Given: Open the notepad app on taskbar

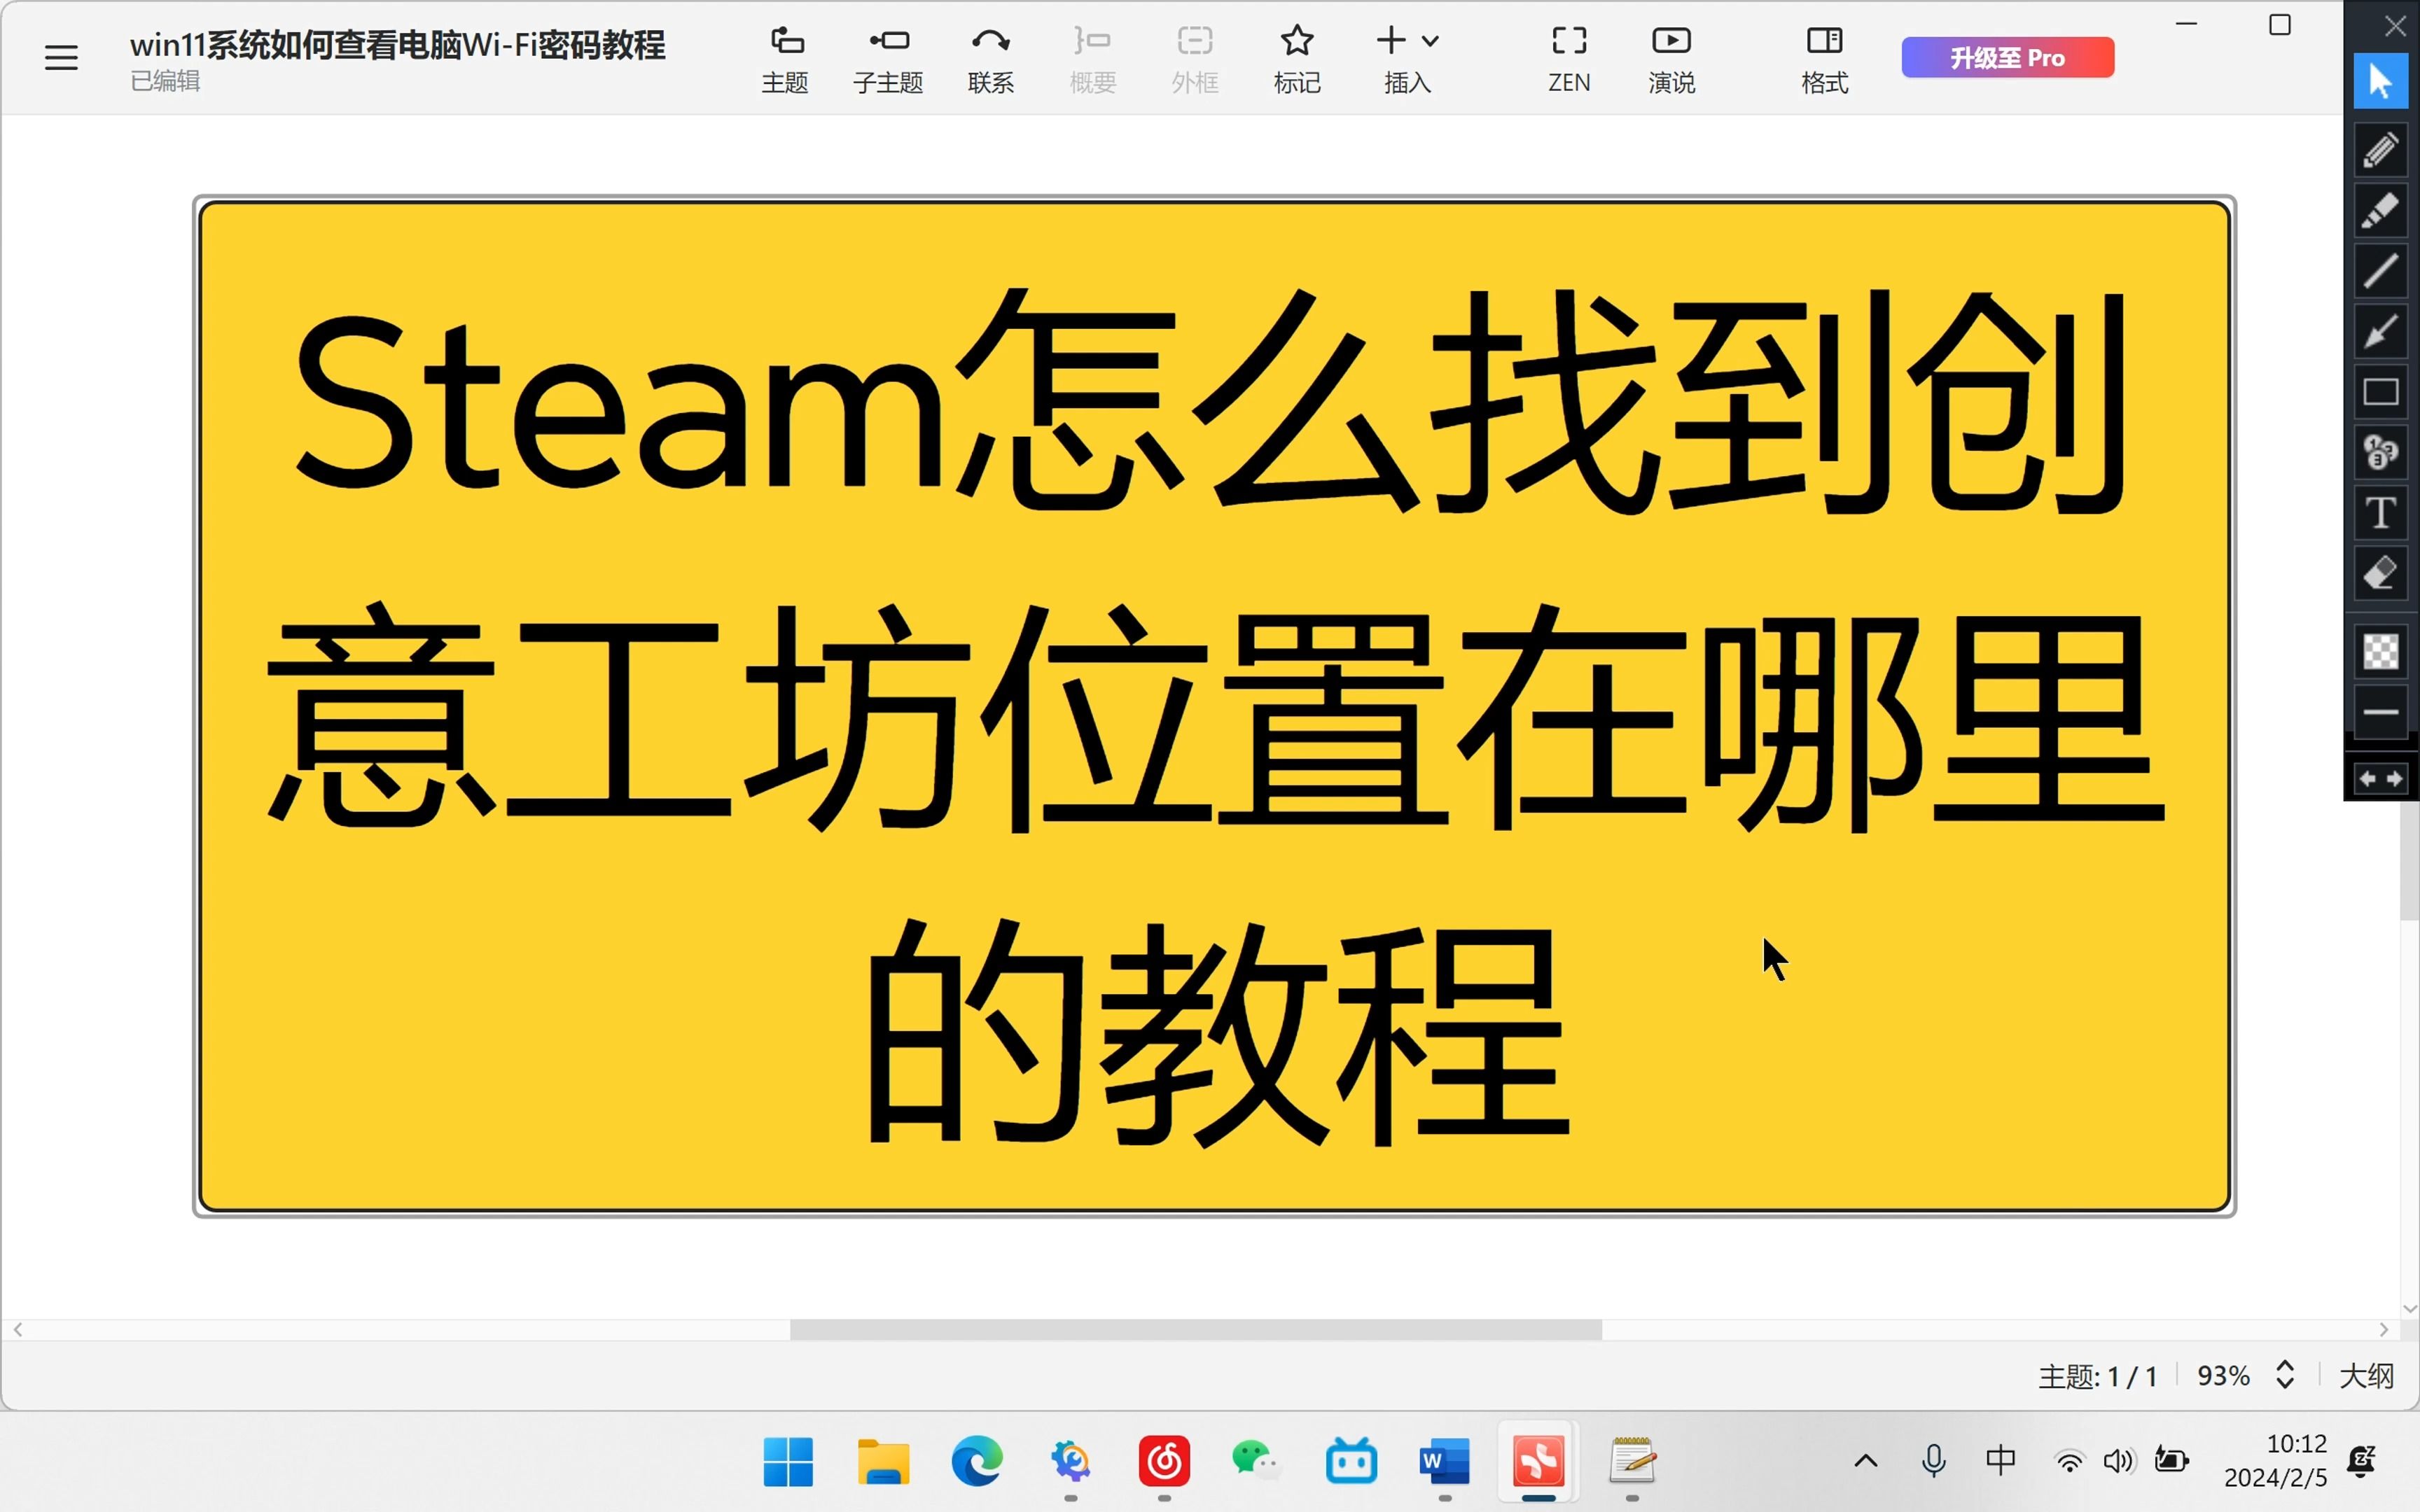Looking at the screenshot, I should pos(1632,1462).
